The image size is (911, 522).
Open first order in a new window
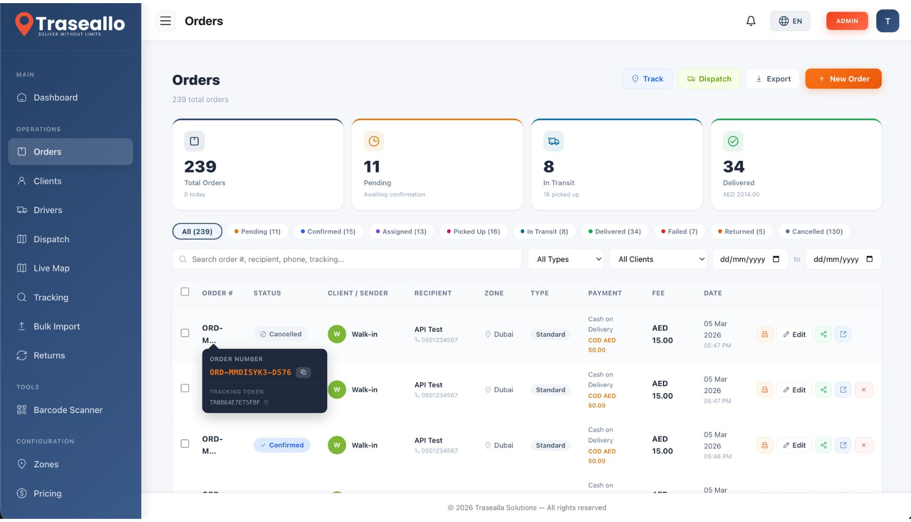click(843, 335)
